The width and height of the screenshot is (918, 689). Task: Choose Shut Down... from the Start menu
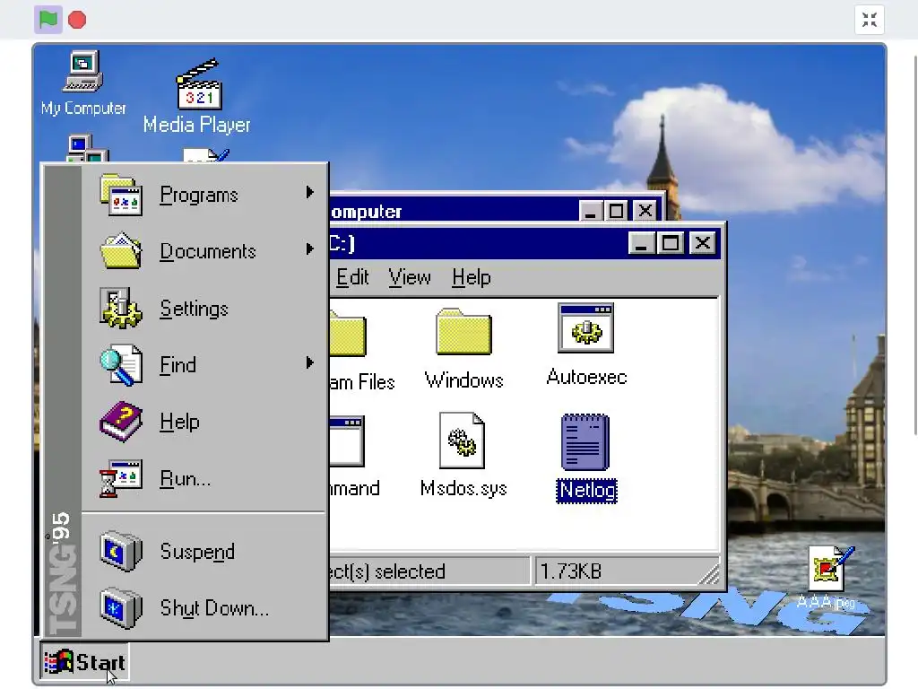[205, 607]
